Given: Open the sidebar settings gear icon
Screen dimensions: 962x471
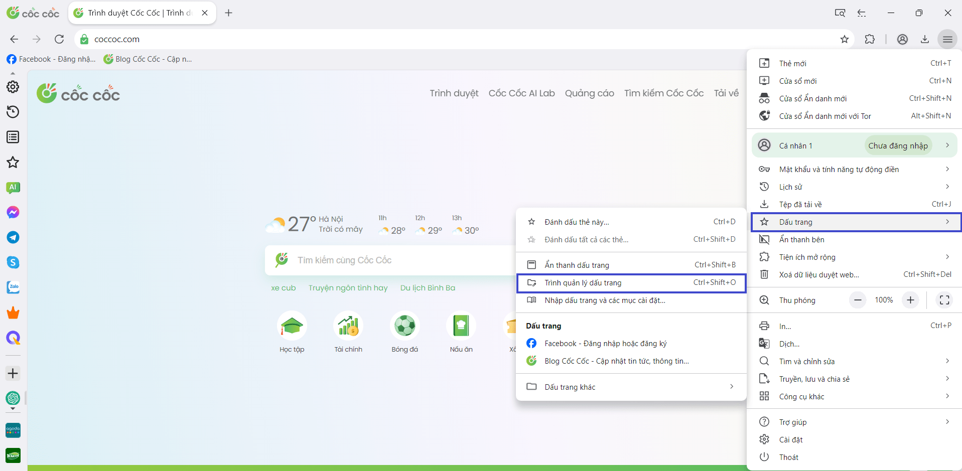Looking at the screenshot, I should coord(13,87).
